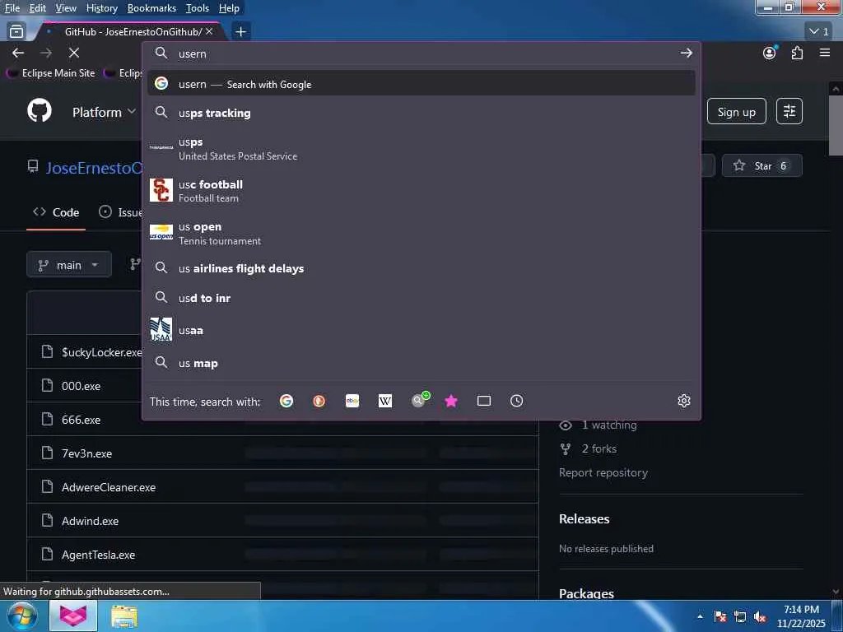Go back using the back arrow

coord(18,53)
